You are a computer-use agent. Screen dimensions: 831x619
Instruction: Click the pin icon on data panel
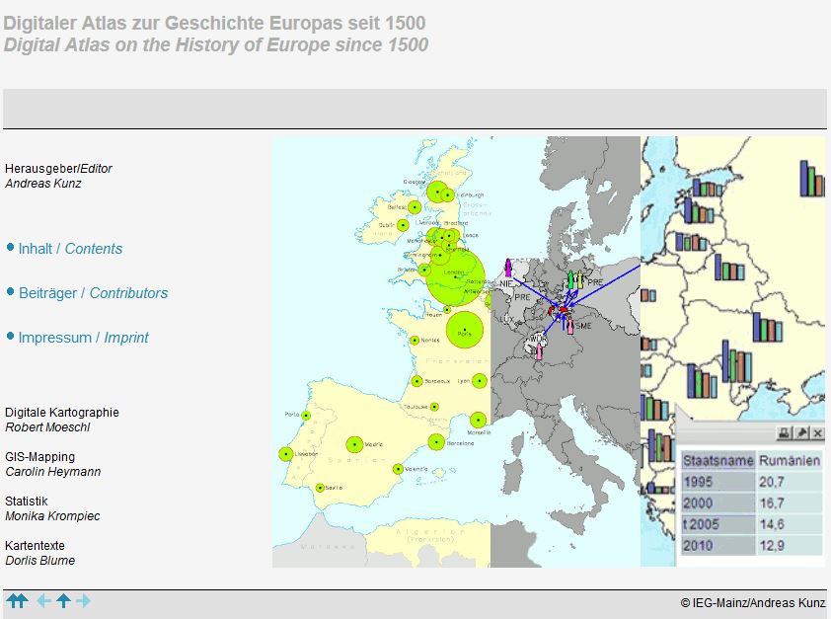click(801, 433)
